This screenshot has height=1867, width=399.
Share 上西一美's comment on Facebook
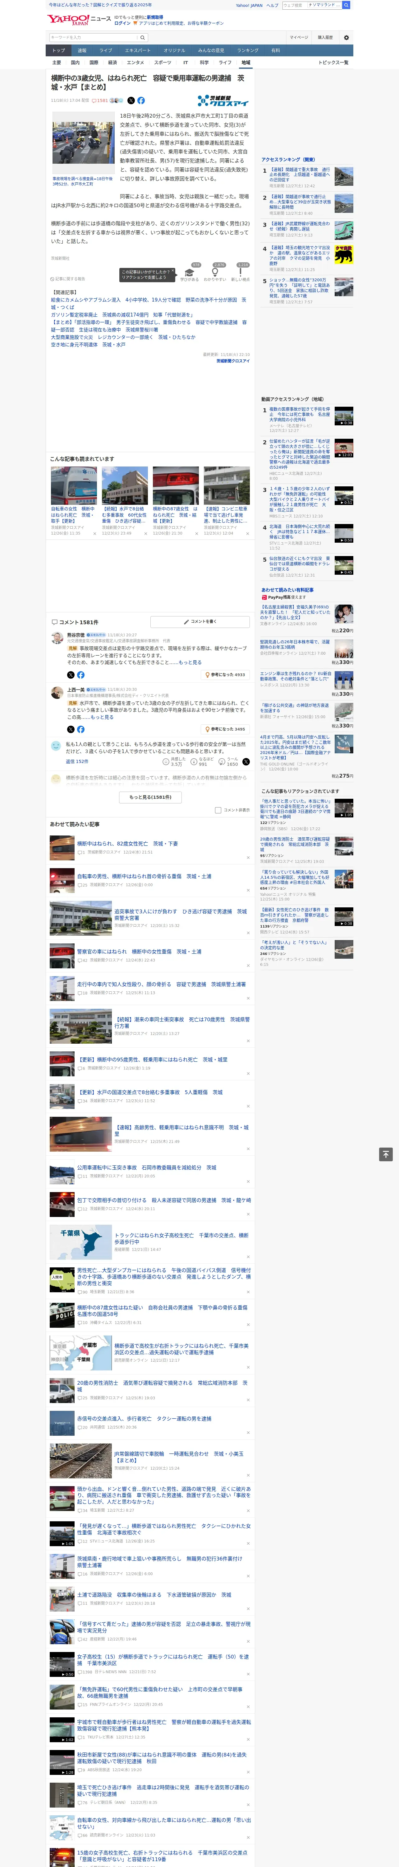pos(80,729)
